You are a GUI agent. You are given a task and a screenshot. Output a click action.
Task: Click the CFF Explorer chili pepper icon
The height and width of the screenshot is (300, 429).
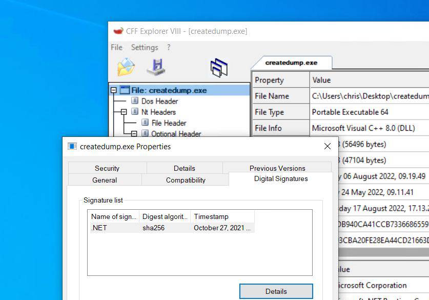tap(118, 31)
